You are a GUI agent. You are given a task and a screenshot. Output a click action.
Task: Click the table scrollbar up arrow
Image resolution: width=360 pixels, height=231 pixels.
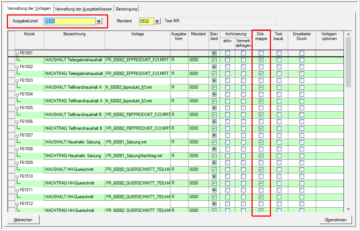(348, 34)
